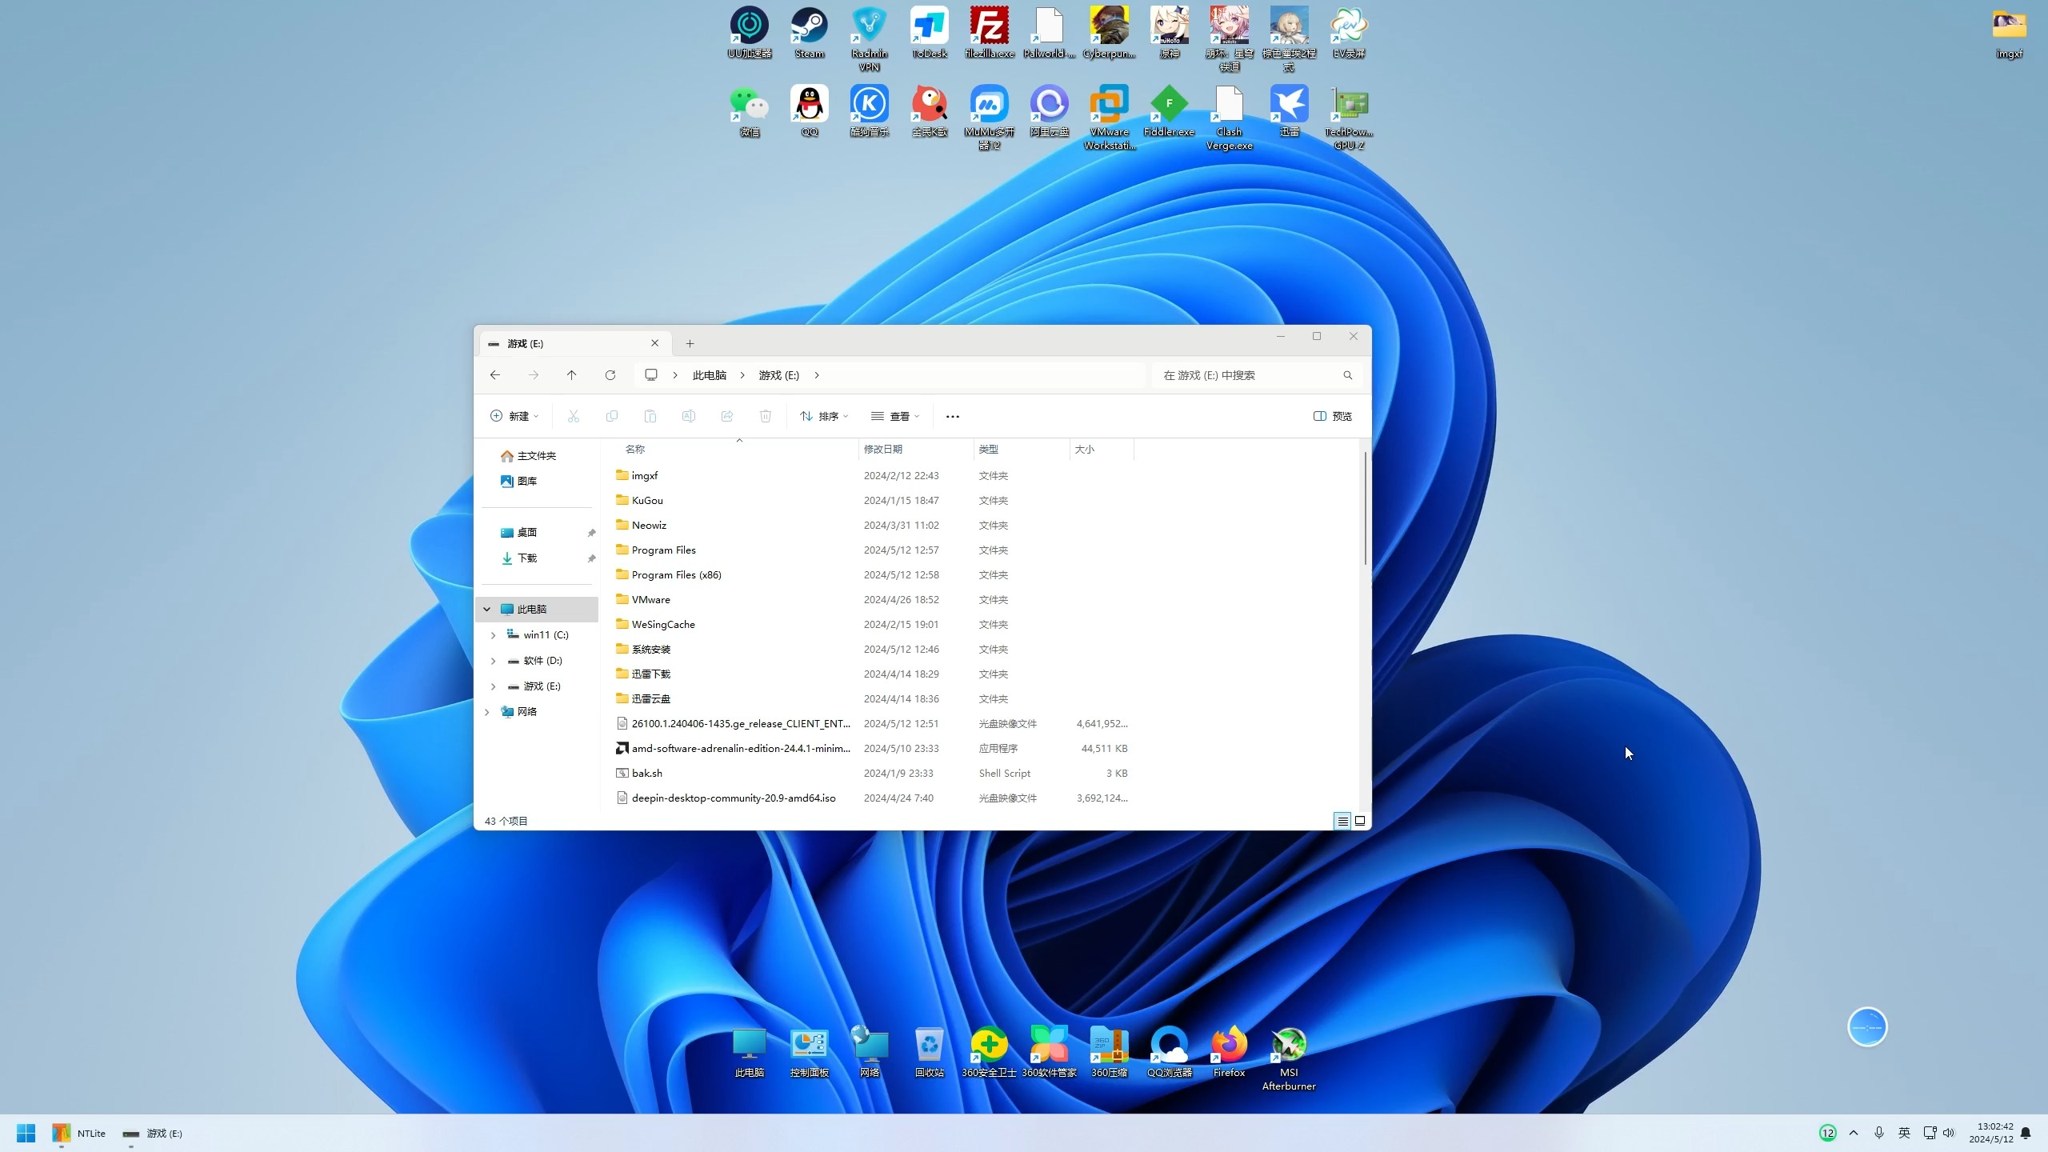
Task: Click the Copy icon in Explorer toolbar
Action: [612, 416]
